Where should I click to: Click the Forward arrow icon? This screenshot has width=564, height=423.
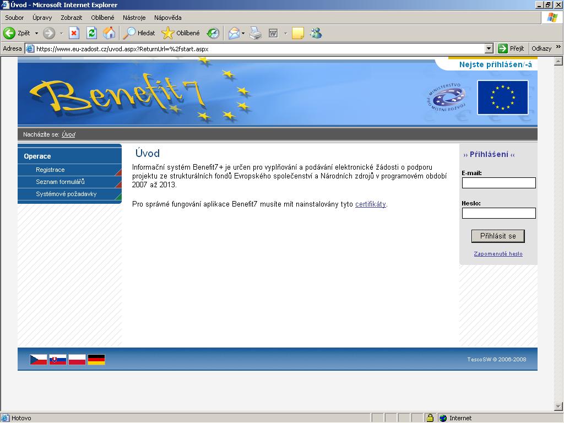tap(49, 33)
